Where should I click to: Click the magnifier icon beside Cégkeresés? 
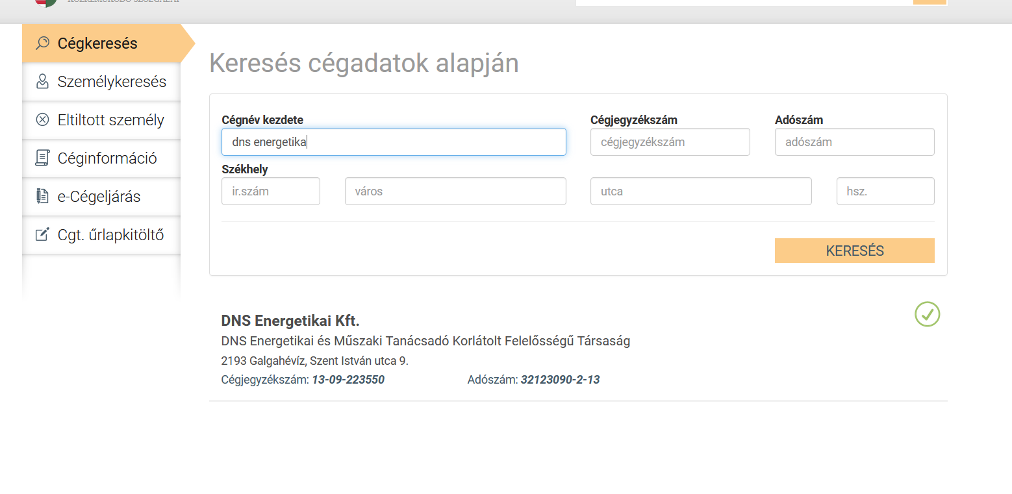[43, 43]
